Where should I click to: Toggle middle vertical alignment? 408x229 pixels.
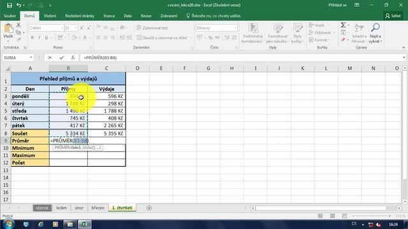pyautogui.click(x=106, y=27)
